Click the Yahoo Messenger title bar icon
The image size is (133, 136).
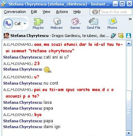click(x=4, y=4)
